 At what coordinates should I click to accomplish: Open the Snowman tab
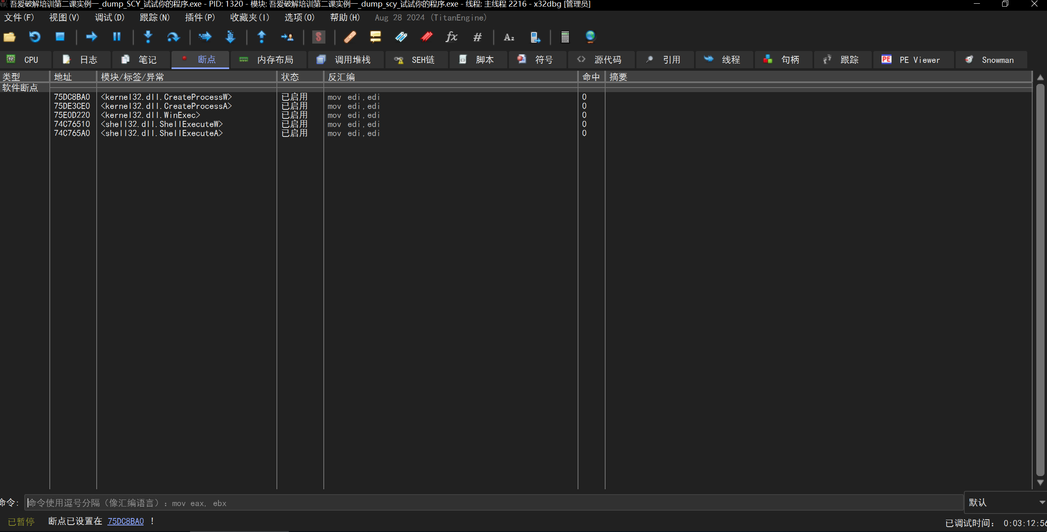click(991, 60)
